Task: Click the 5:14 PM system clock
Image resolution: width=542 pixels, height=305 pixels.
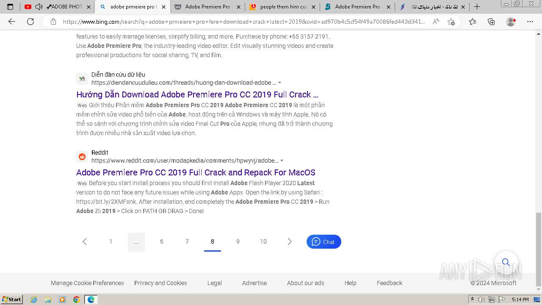Action: [520, 299]
